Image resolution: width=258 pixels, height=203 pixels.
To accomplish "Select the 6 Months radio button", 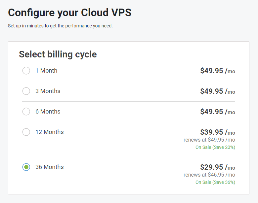I will pyautogui.click(x=26, y=112).
